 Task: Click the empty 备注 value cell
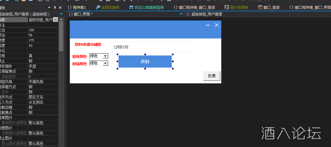click(43, 25)
